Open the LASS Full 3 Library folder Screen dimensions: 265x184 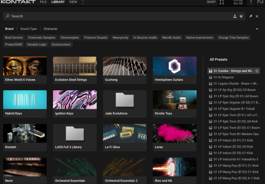click(x=75, y=138)
